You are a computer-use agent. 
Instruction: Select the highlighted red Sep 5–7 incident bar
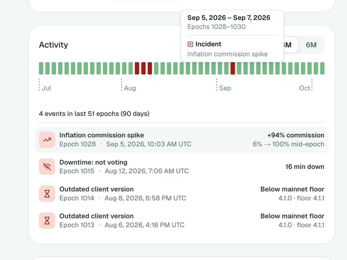pyautogui.click(x=233, y=68)
